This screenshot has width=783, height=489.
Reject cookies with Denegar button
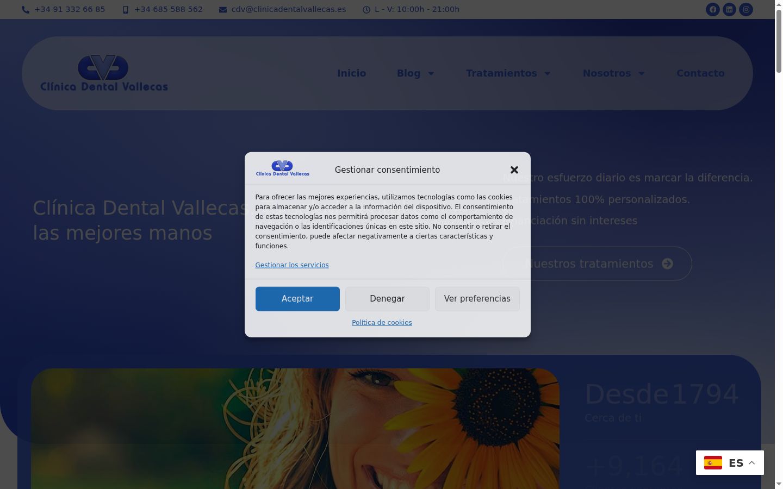tap(387, 299)
